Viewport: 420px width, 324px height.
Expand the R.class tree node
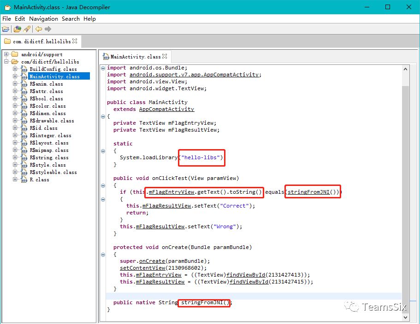pos(15,179)
